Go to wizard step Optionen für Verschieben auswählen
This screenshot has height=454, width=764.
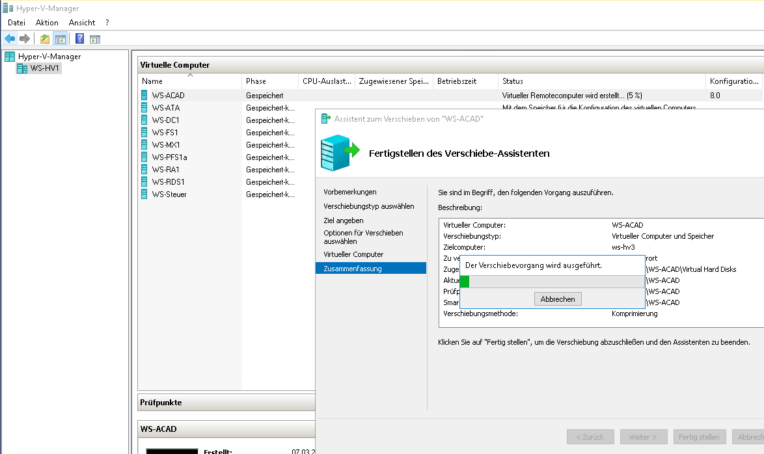[364, 237]
